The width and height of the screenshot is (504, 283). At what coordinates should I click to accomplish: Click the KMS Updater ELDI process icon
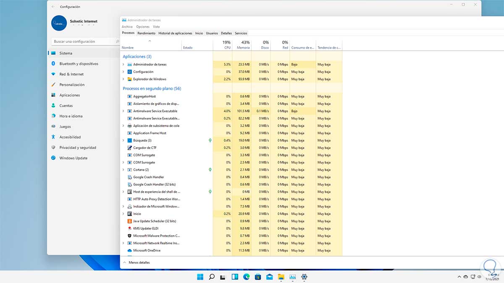tap(129, 228)
